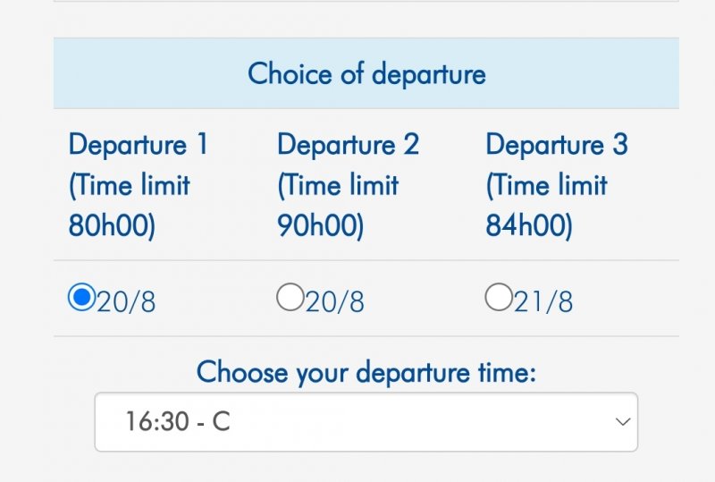Open the departure time dropdown
This screenshot has width=715, height=482.
(366, 422)
